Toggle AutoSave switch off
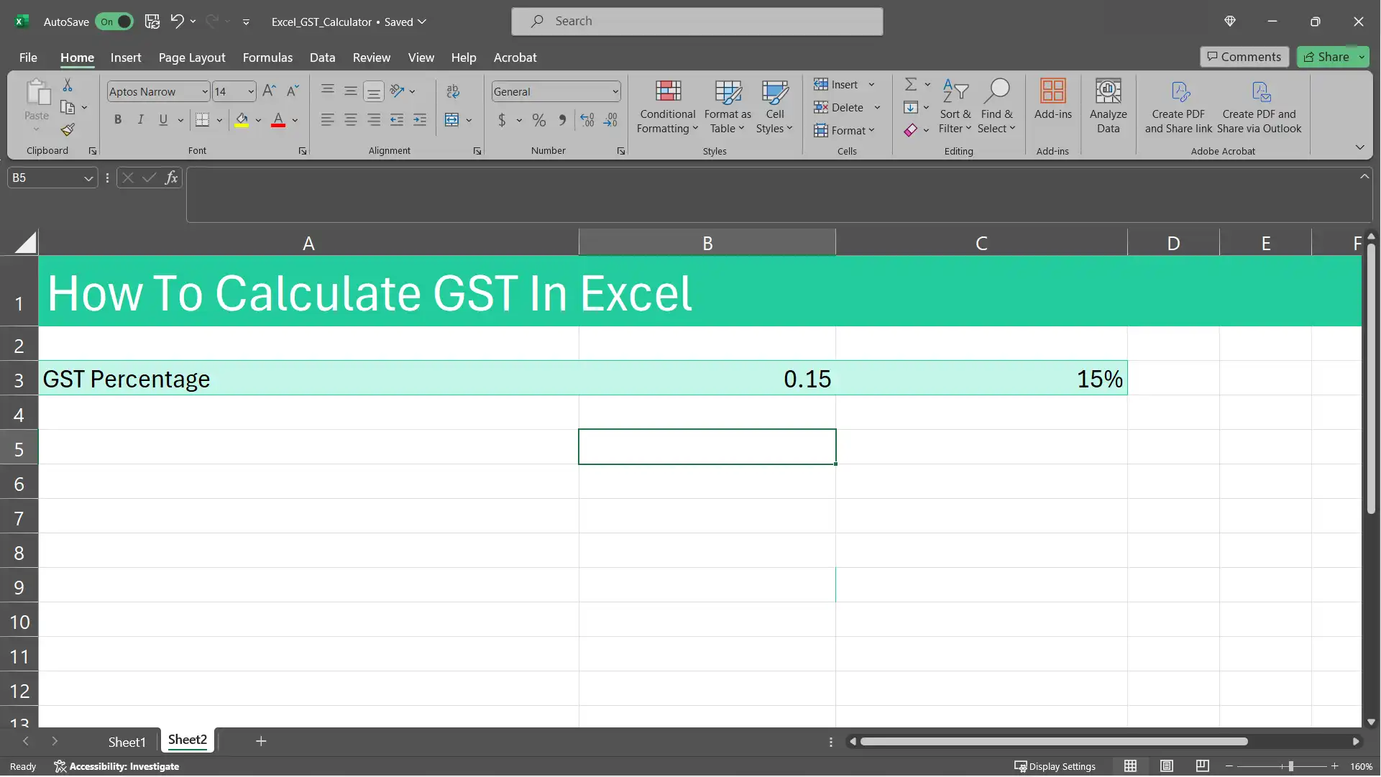Viewport: 1381px width, 777px height. [114, 22]
